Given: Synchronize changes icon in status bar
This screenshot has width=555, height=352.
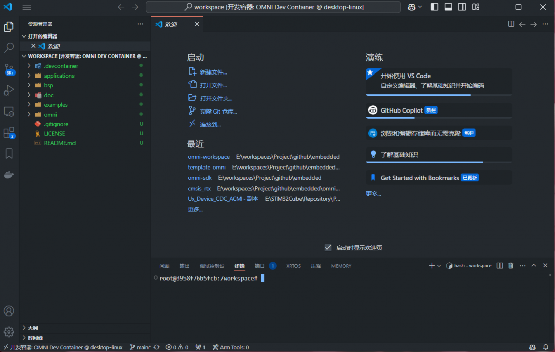Looking at the screenshot, I should tap(157, 347).
